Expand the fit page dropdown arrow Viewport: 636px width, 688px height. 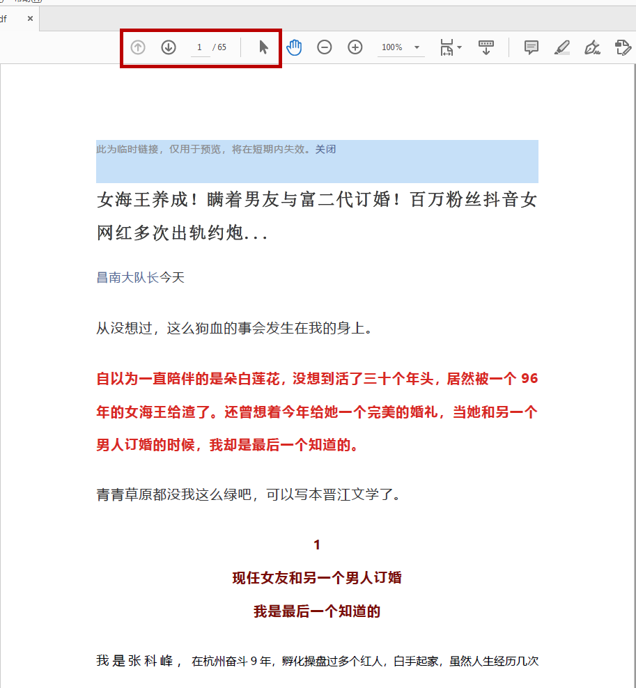(x=460, y=47)
